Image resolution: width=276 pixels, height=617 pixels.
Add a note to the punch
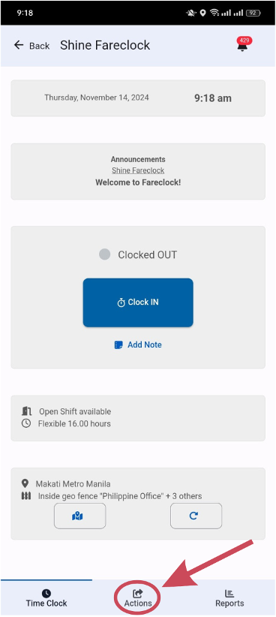138,345
